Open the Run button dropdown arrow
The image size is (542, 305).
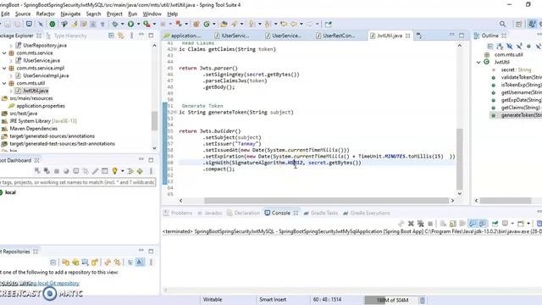tap(138, 24)
